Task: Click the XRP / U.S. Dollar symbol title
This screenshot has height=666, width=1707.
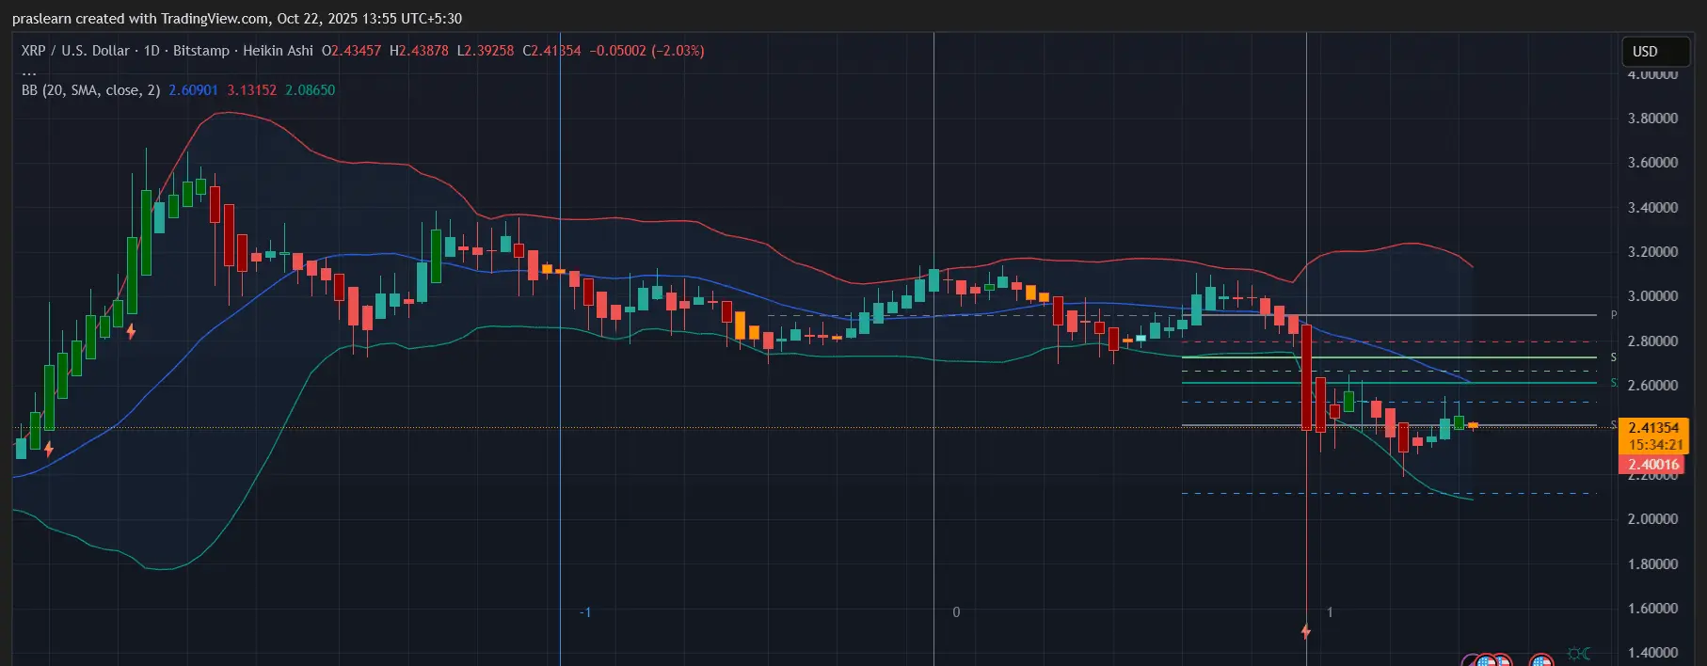Action: [75, 51]
